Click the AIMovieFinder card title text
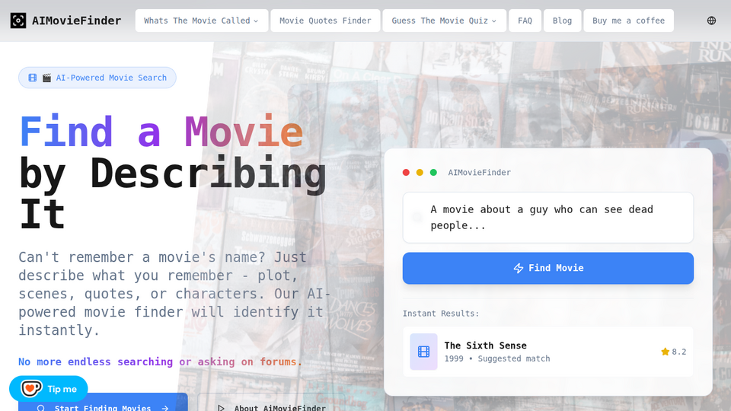The height and width of the screenshot is (411, 731). pyautogui.click(x=479, y=173)
